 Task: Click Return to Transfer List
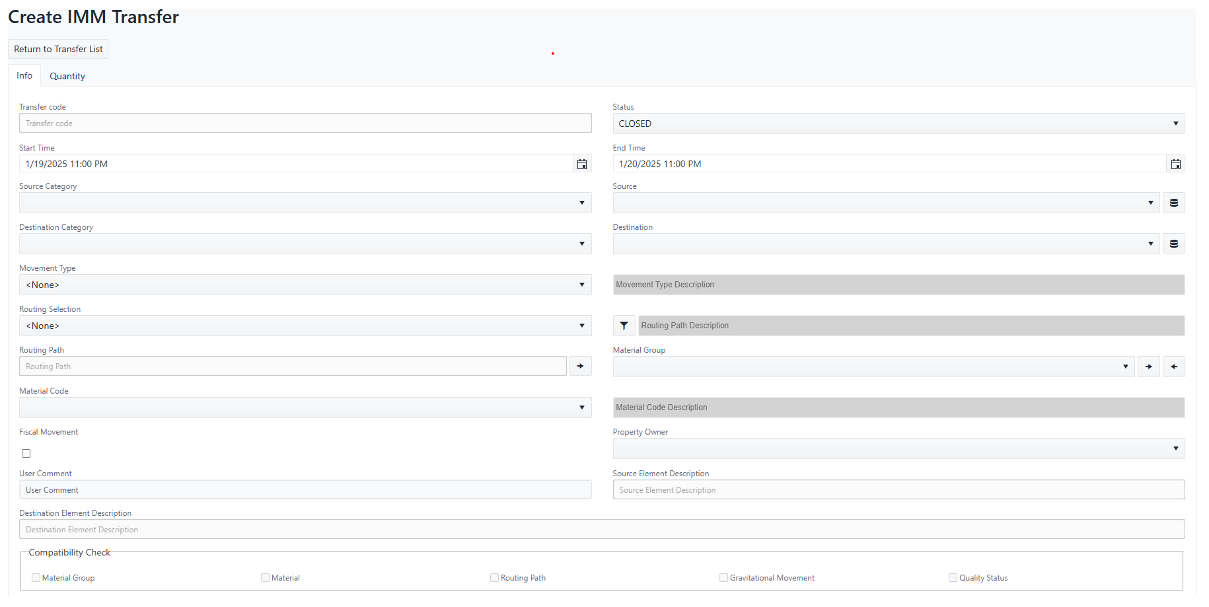coord(57,49)
